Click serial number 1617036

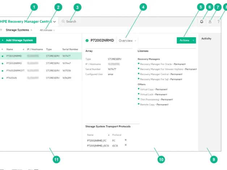point(67,71)
